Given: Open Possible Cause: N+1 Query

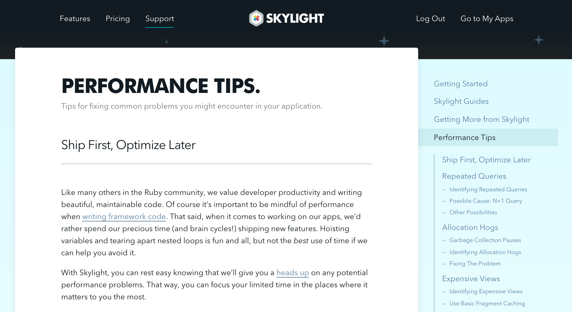Looking at the screenshot, I should click(x=486, y=201).
